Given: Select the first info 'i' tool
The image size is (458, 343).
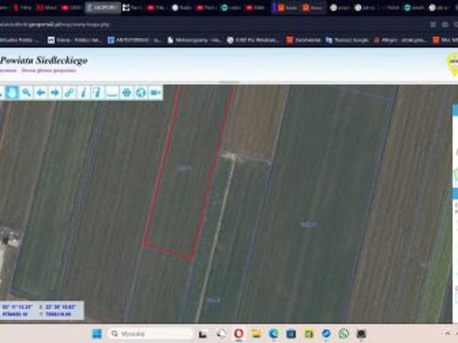Looking at the screenshot, I should tap(84, 93).
